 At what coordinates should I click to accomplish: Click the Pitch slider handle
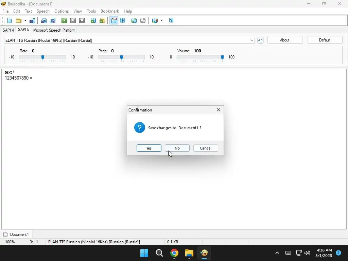click(x=121, y=57)
